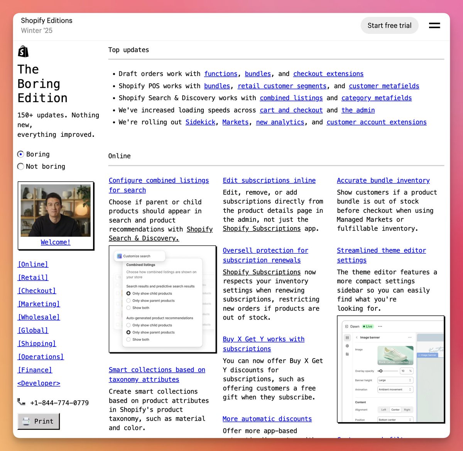Go to the [Finance] section link

coord(35,370)
